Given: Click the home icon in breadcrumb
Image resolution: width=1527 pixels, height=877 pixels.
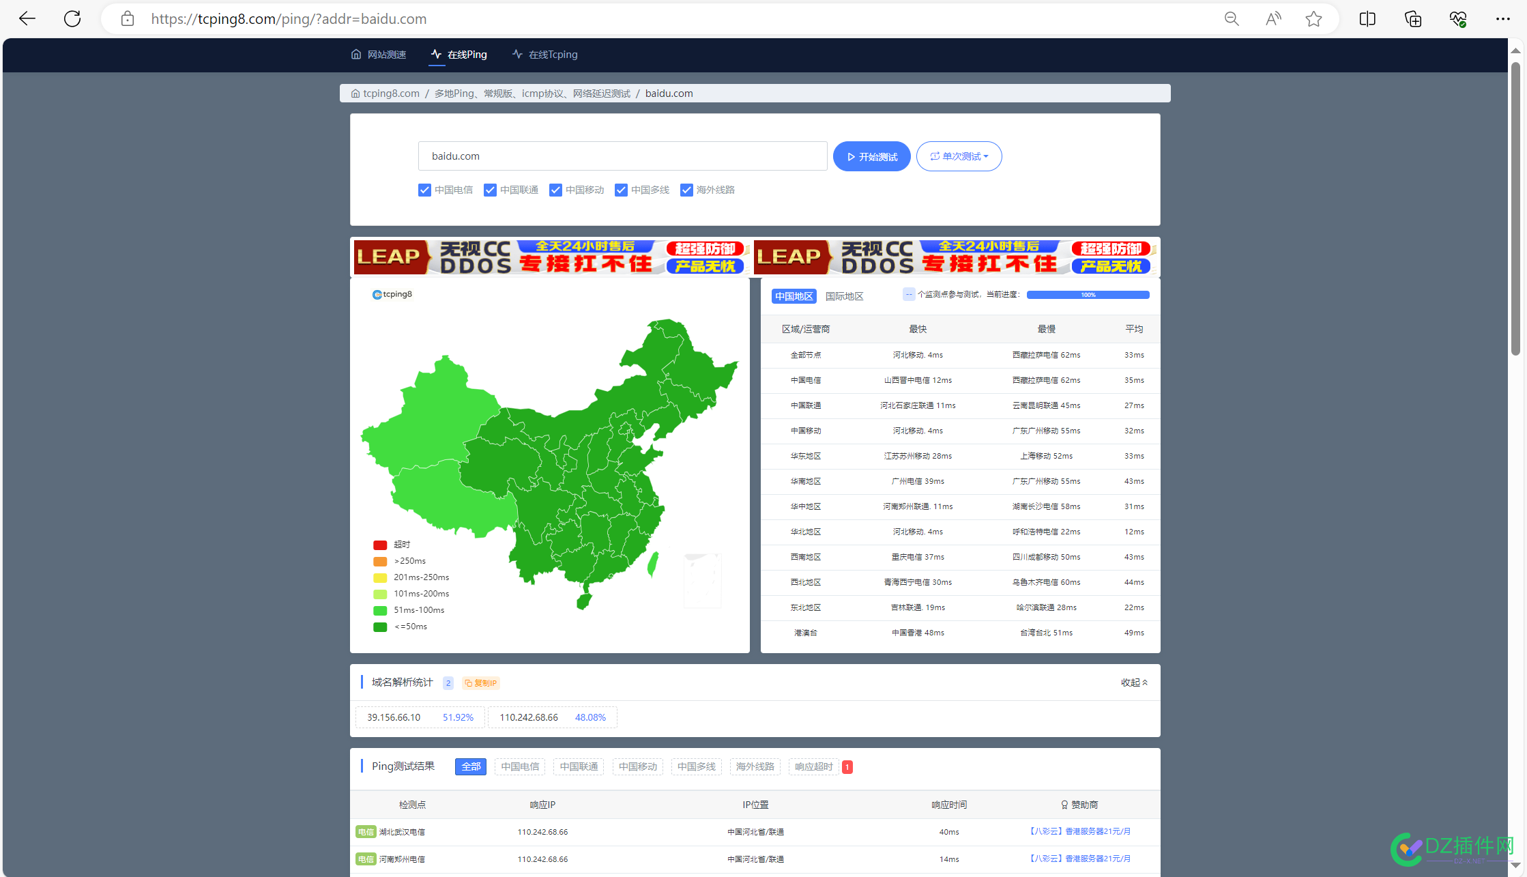Looking at the screenshot, I should click(355, 94).
